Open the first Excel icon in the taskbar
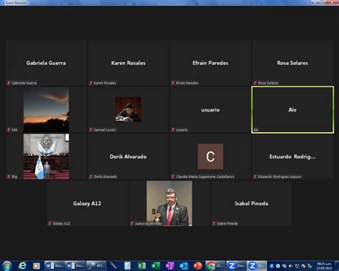Image resolution: width=339 pixels, height=271 pixels. pos(142,266)
